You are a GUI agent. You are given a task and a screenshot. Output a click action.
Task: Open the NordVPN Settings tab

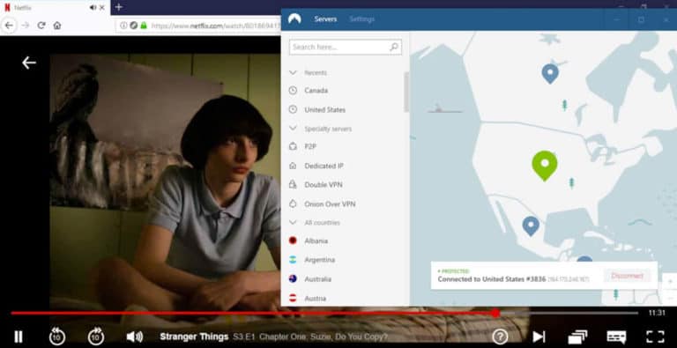[x=361, y=19]
